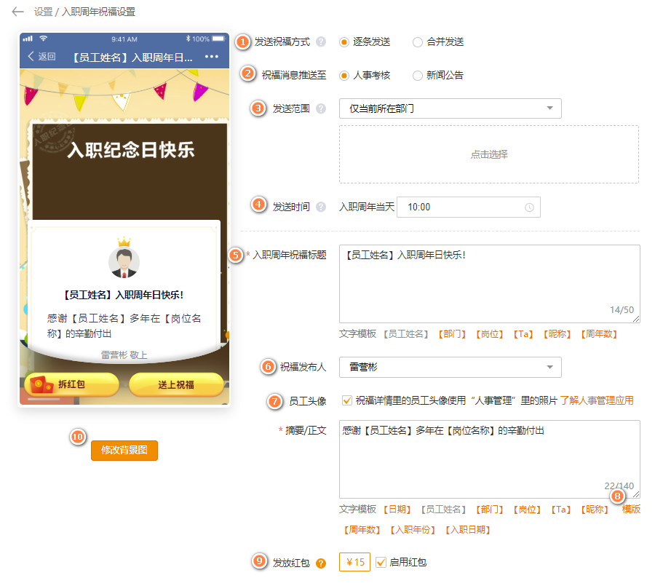Open the 仅当前所在部门 range dropdown
Image resolution: width=655 pixels, height=586 pixels.
(450, 108)
